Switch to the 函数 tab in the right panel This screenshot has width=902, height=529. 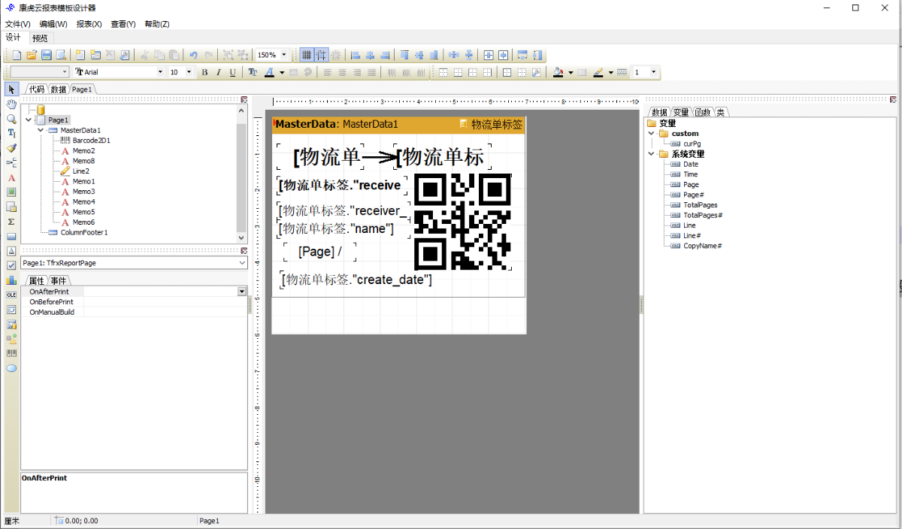tap(702, 112)
